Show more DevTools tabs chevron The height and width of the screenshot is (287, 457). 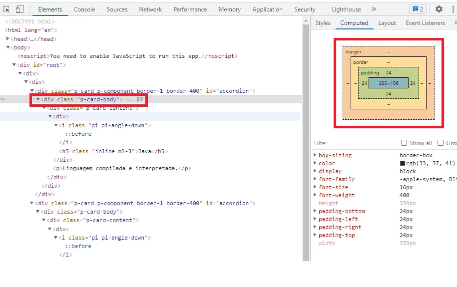click(x=374, y=9)
